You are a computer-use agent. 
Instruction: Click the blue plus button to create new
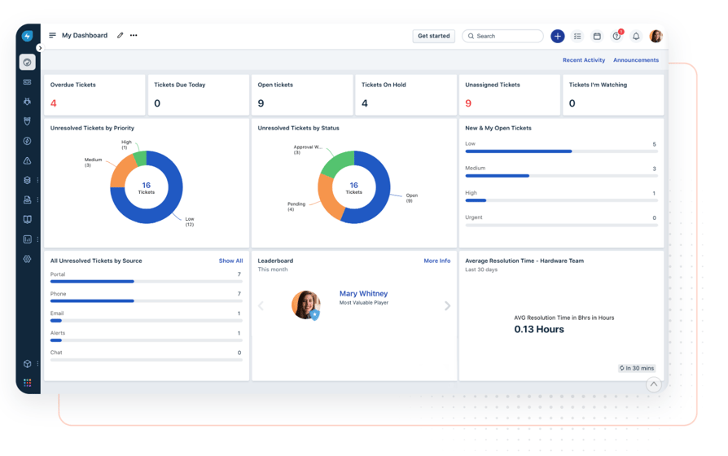click(x=557, y=36)
